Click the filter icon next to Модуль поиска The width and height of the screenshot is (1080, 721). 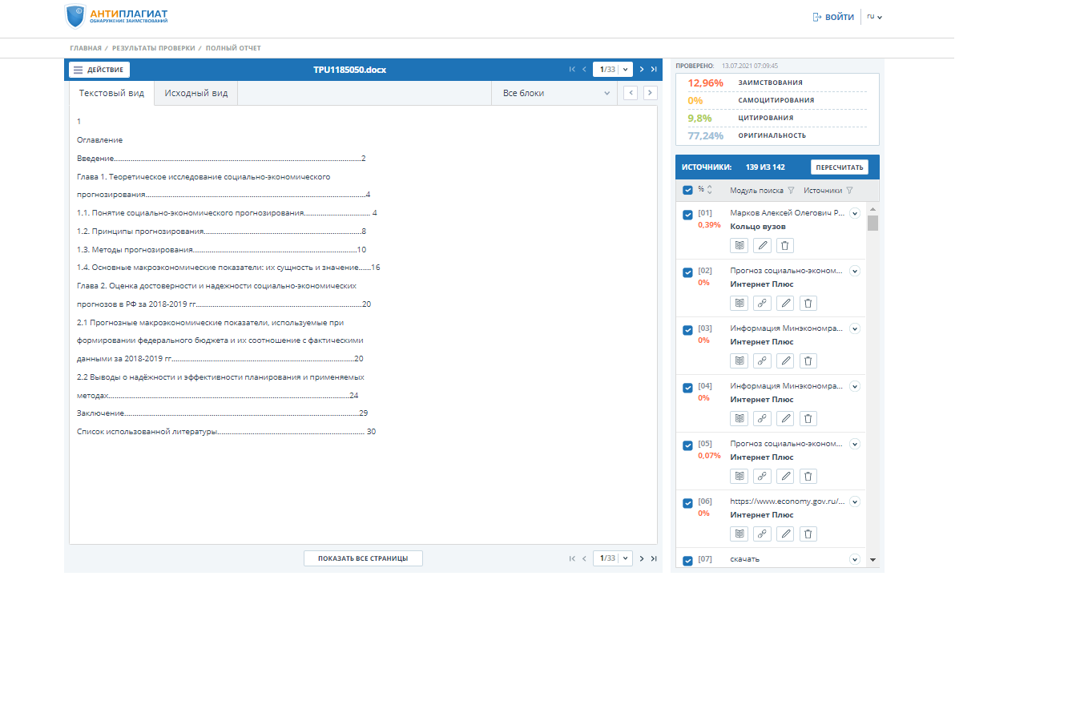click(x=791, y=191)
